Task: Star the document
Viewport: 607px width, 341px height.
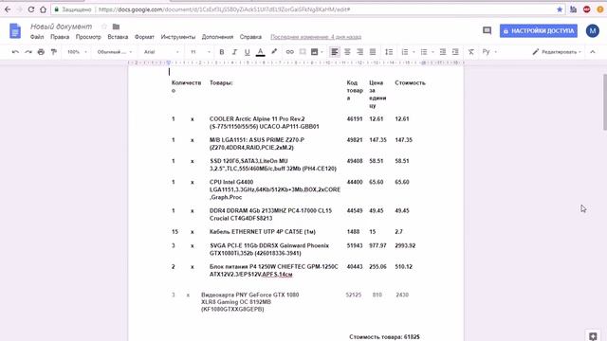Action: tap(104, 27)
